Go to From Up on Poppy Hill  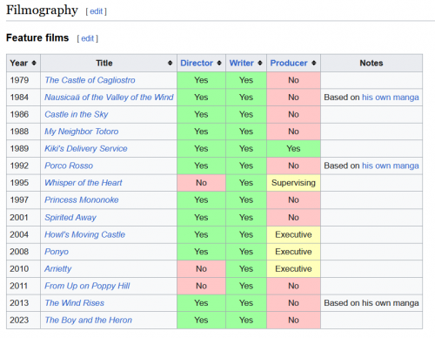coord(87,286)
